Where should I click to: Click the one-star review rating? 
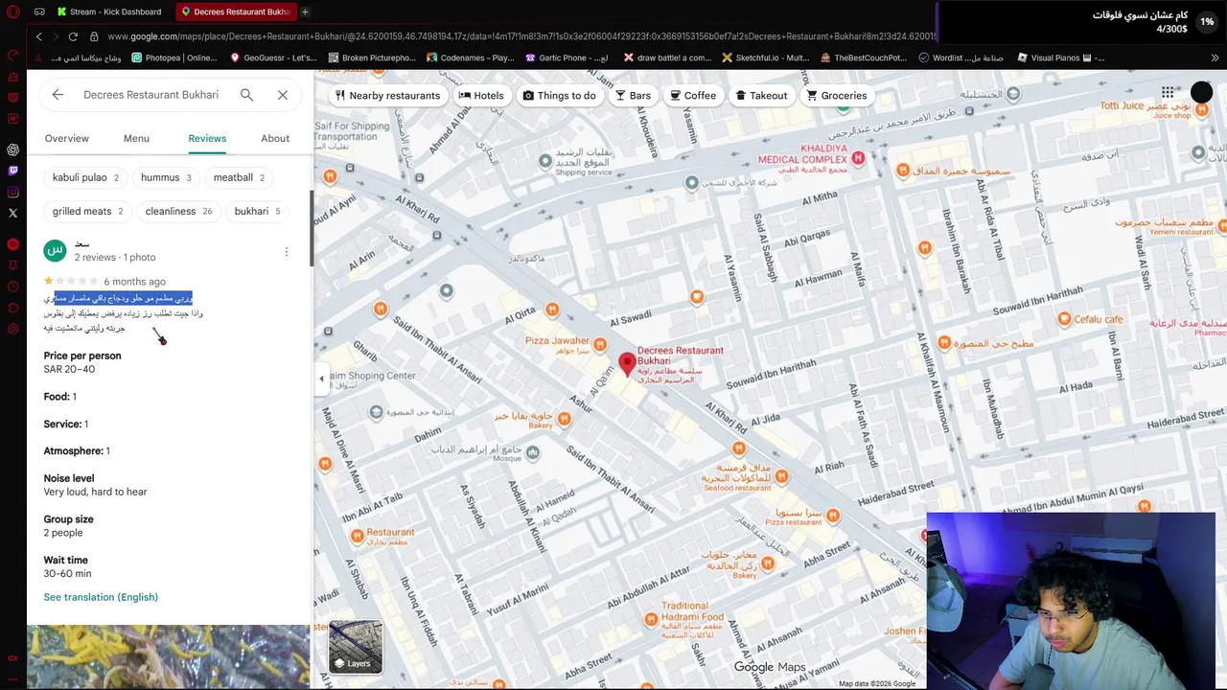[71, 281]
